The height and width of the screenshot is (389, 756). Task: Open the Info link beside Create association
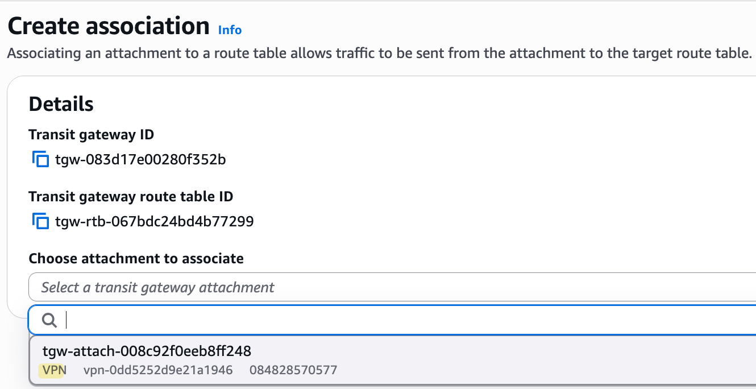point(230,30)
